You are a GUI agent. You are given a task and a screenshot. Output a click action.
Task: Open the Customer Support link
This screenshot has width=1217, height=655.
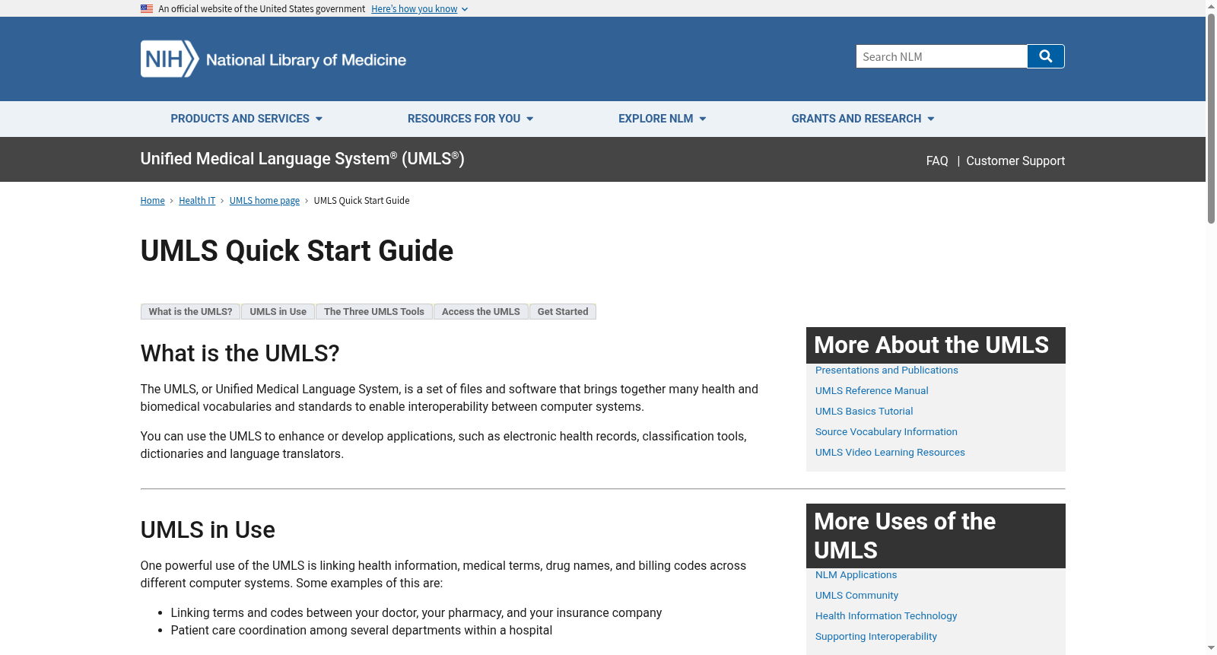[1015, 161]
